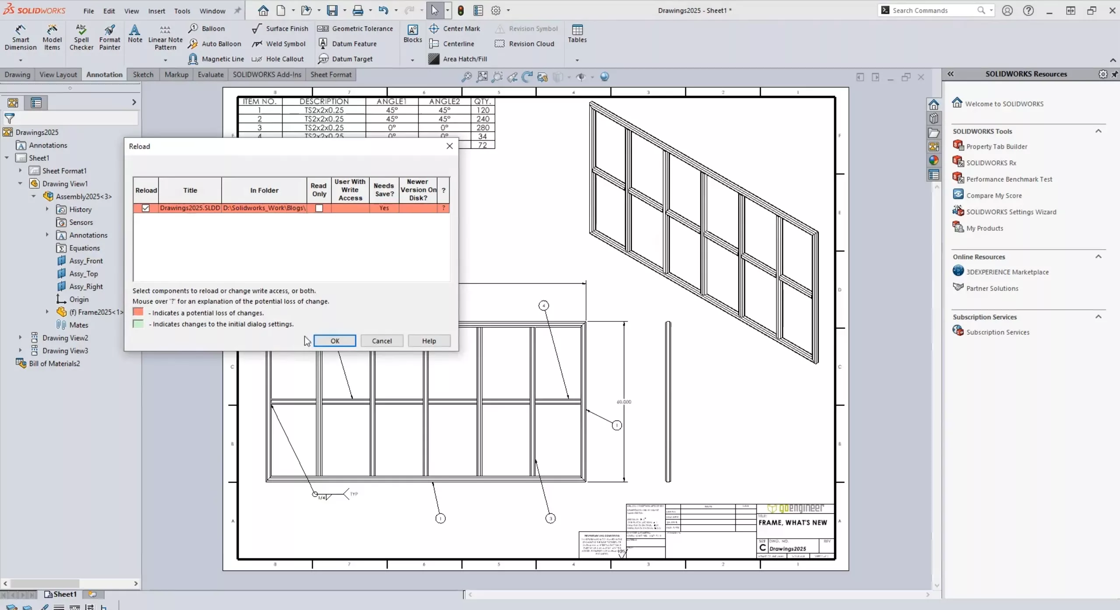Open the Format Painter tool
This screenshot has height=610, width=1120.
[110, 37]
